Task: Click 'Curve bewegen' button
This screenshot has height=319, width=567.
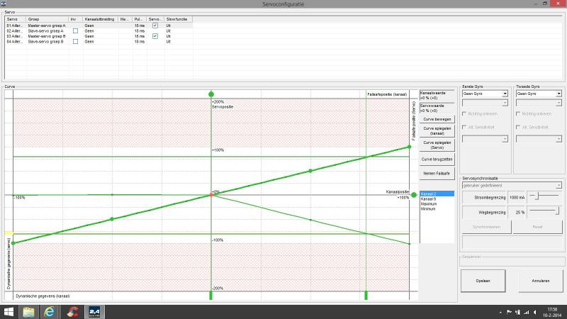Action: tap(437, 119)
